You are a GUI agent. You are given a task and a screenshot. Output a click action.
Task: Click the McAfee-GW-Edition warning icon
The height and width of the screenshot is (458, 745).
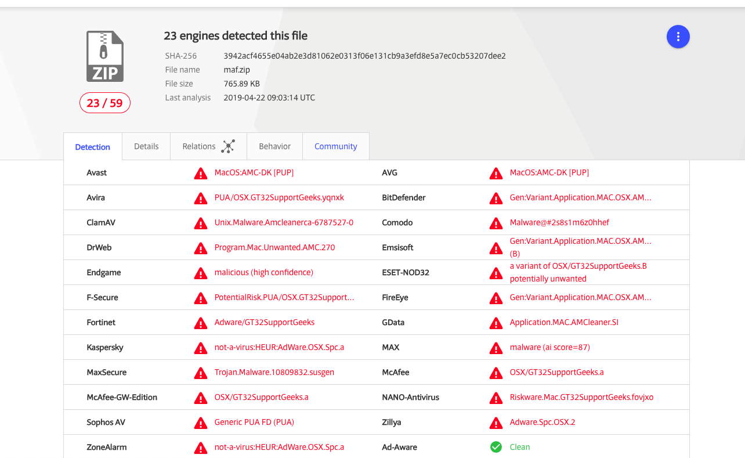coord(201,398)
